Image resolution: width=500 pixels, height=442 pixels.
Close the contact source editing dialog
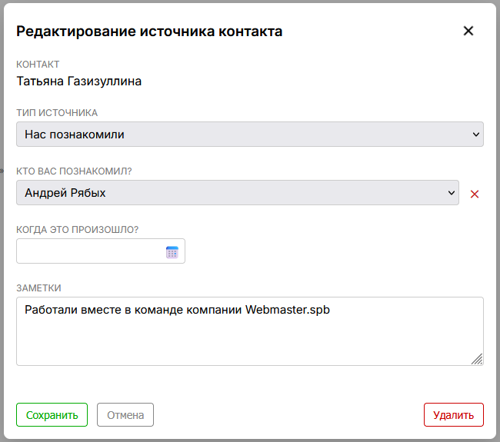click(x=468, y=32)
